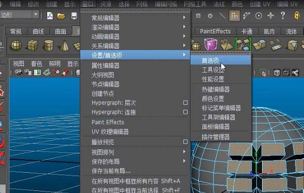
Task: Create a polygon sphere from shelf
Action: pos(16,46)
